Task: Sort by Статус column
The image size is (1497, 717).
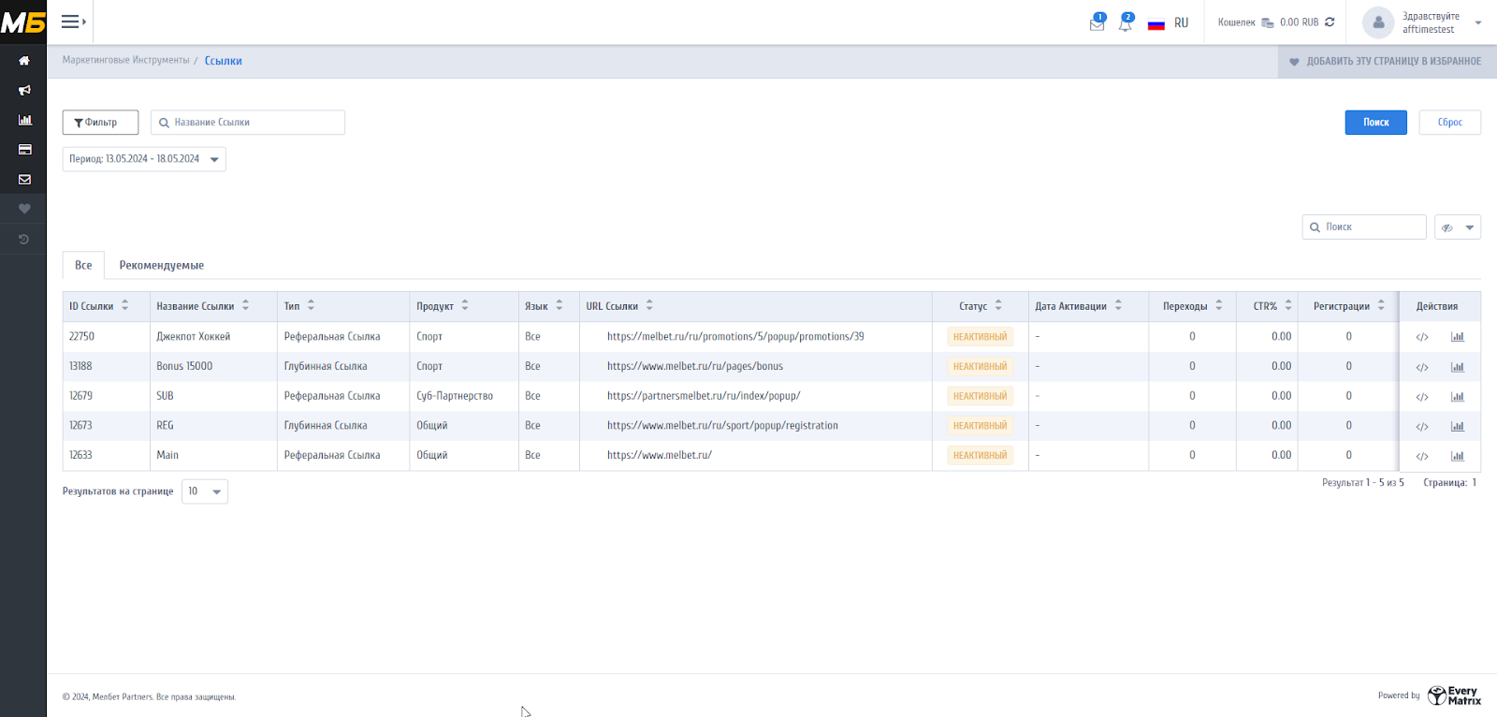Action: point(998,306)
